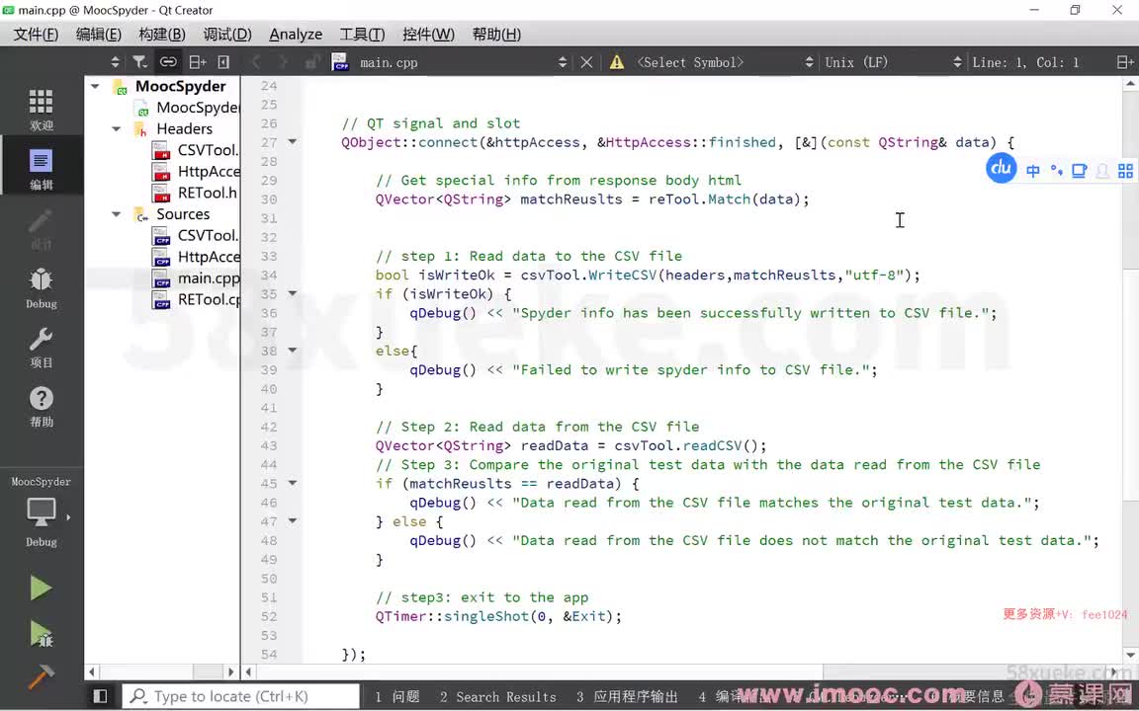Screen dimensions: 1139x711
Task: Go back in navigation history
Action: point(256,62)
